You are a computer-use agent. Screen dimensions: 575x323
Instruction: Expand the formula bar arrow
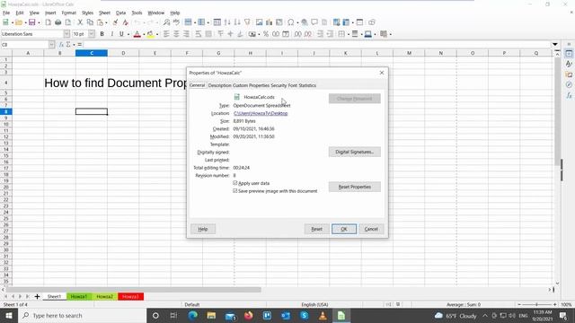point(555,44)
